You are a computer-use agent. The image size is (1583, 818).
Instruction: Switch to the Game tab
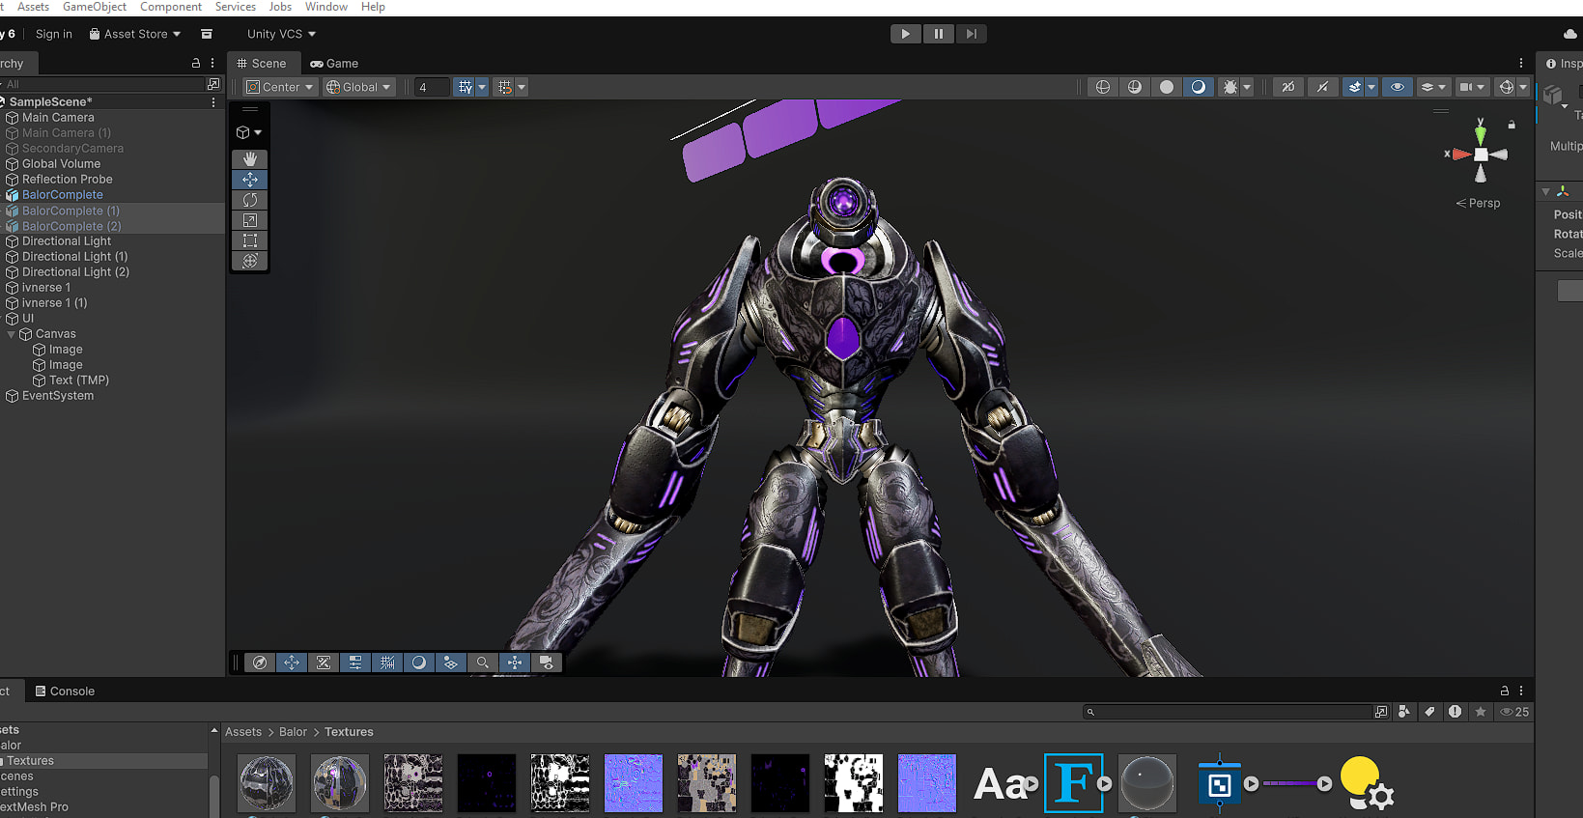click(x=334, y=64)
